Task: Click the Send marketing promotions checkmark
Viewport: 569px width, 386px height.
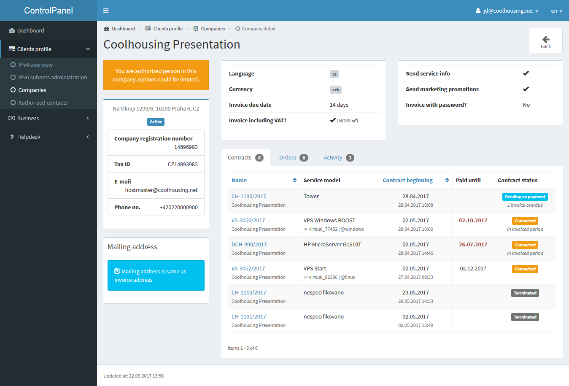Action: [x=526, y=89]
